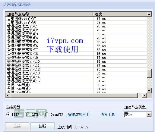Select row 香港极速高宽节点9

[x=76, y=58]
